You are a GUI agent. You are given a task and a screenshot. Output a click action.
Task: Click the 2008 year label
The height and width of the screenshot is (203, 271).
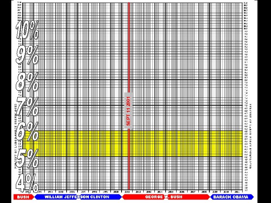click(x=204, y=192)
